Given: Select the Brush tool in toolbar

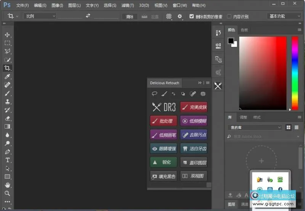Looking at the screenshot, I should click(7, 93).
